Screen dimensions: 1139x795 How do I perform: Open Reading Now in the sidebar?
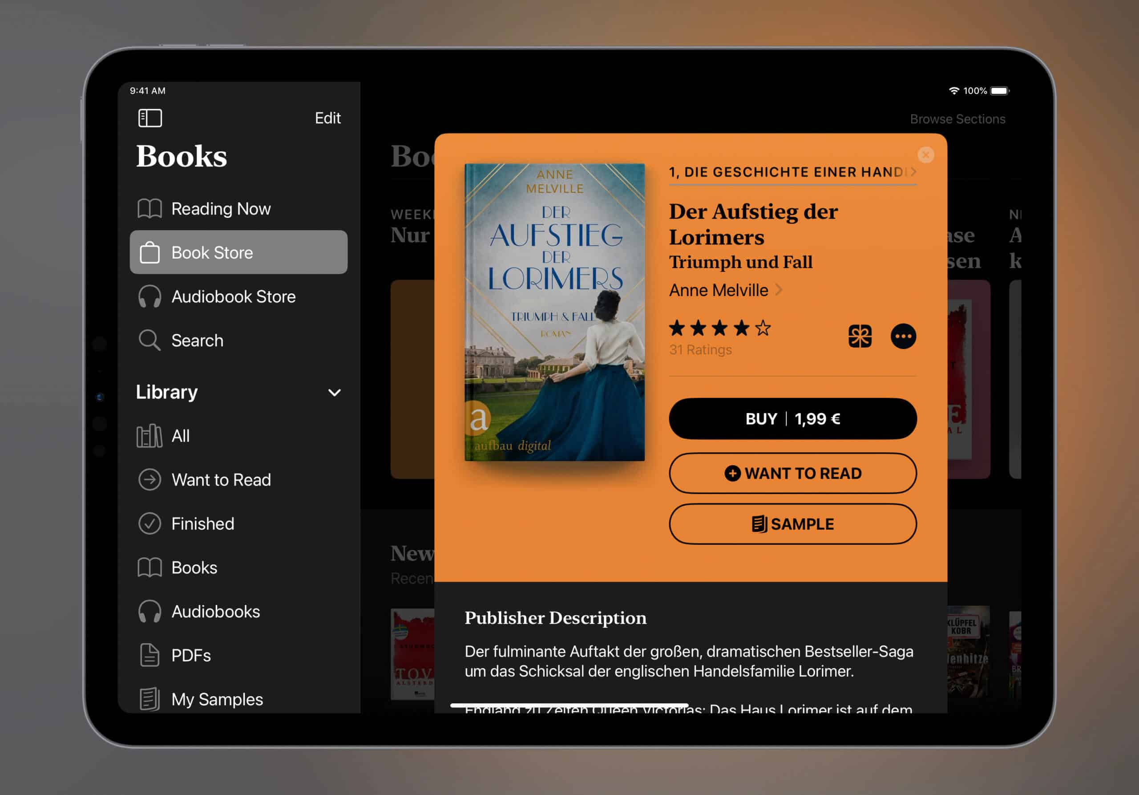pos(238,208)
